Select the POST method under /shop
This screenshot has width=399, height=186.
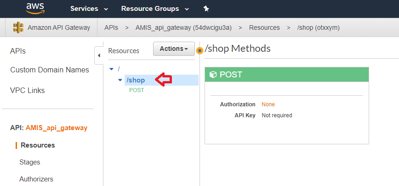(x=137, y=90)
